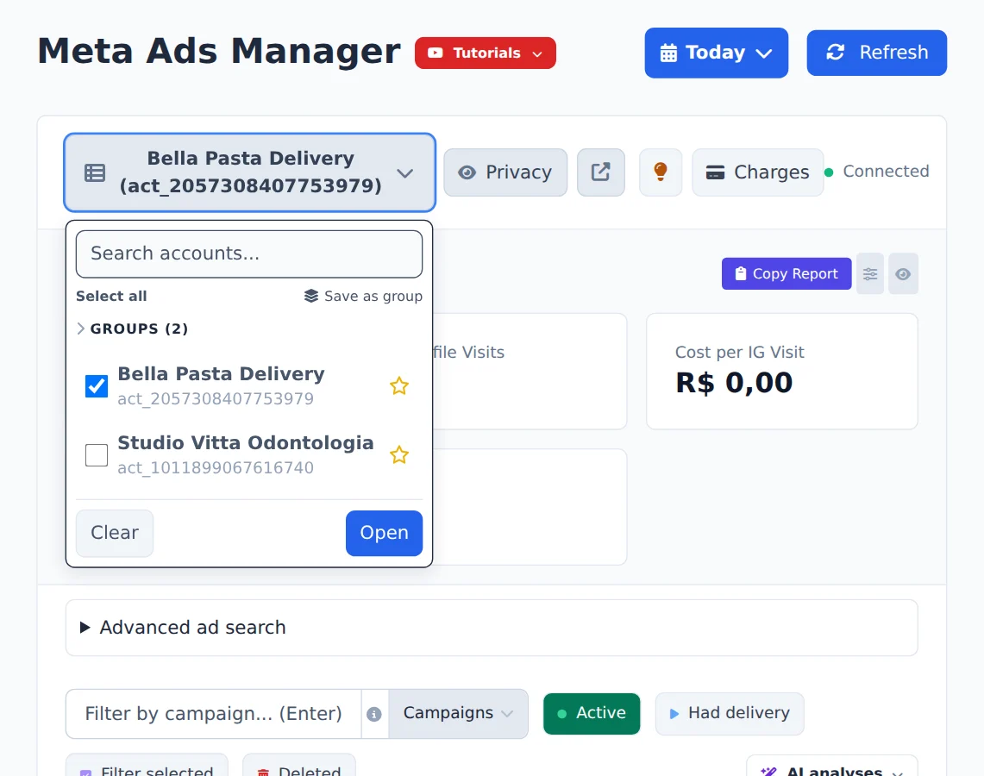
Task: Star the Studio Vitta Odontologia account
Action: coord(399,454)
